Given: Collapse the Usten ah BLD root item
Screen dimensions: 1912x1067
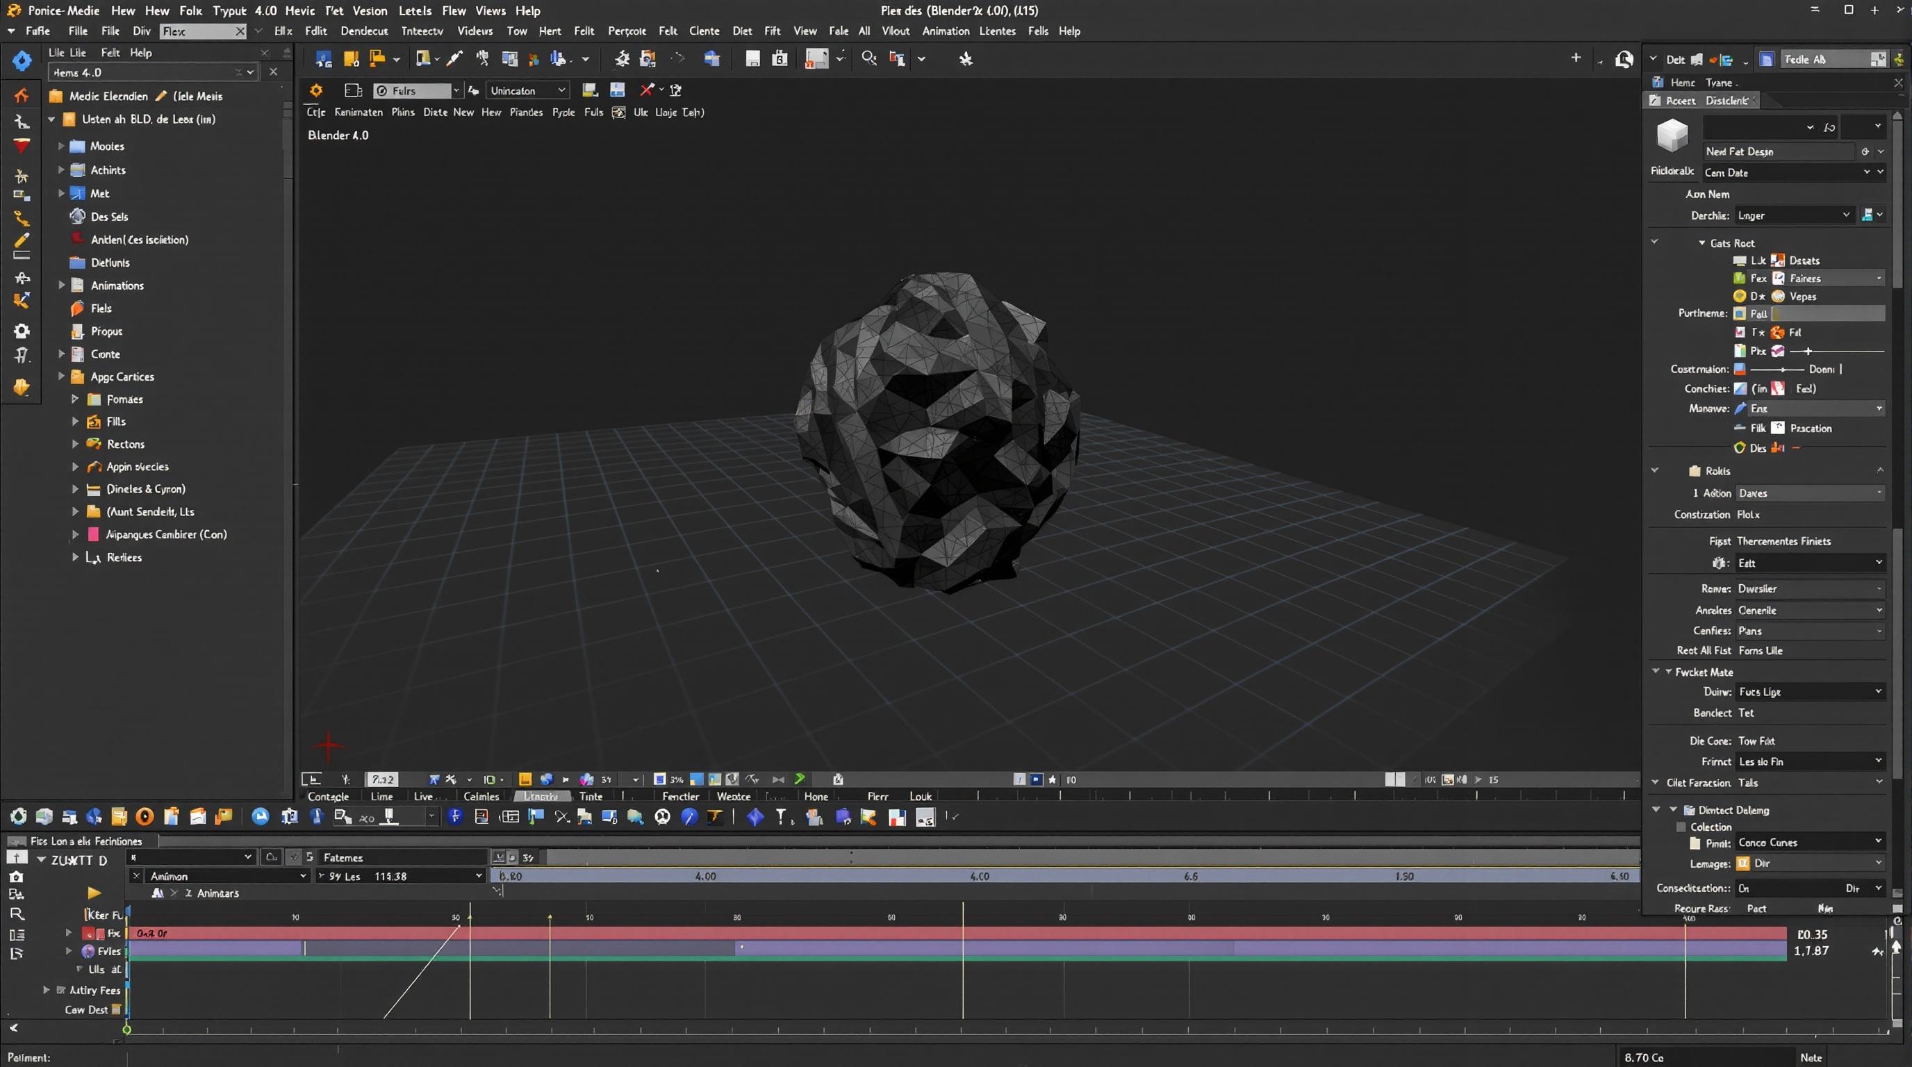Looking at the screenshot, I should point(52,119).
